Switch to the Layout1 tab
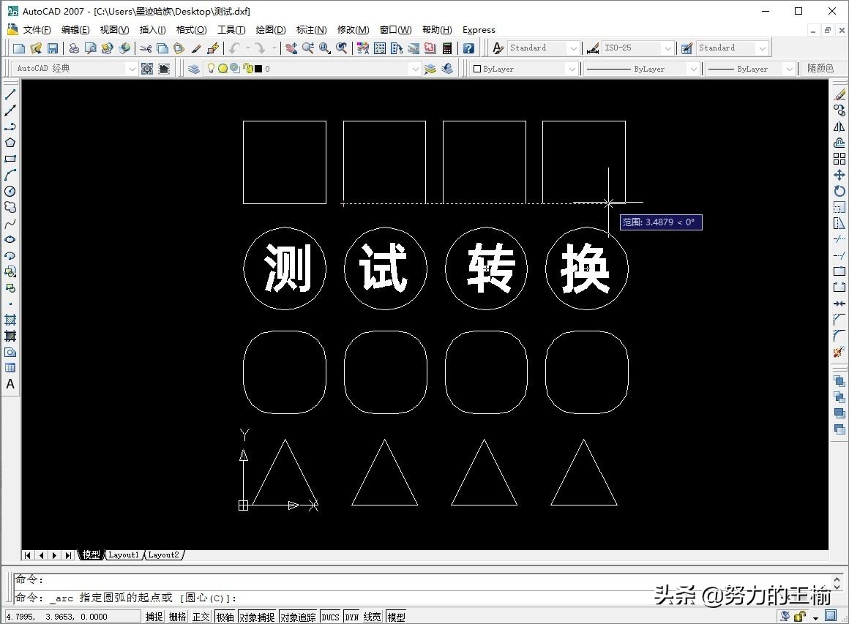Viewport: 849px width, 624px height. pos(124,555)
